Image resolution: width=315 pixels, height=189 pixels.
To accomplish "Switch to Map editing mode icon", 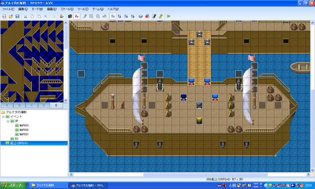I will point(70,16).
